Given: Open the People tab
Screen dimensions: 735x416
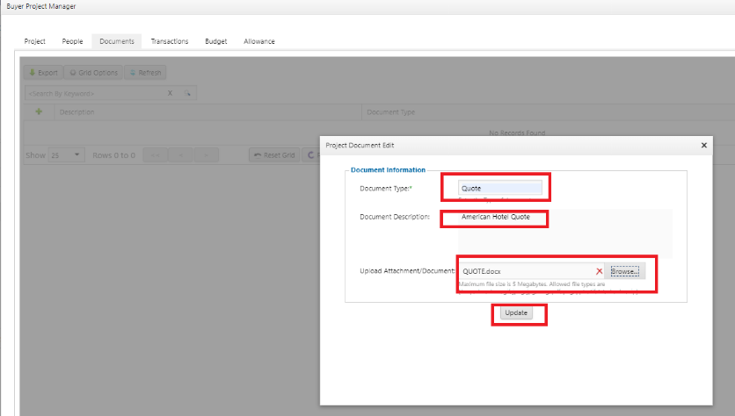Looking at the screenshot, I should 72,41.
